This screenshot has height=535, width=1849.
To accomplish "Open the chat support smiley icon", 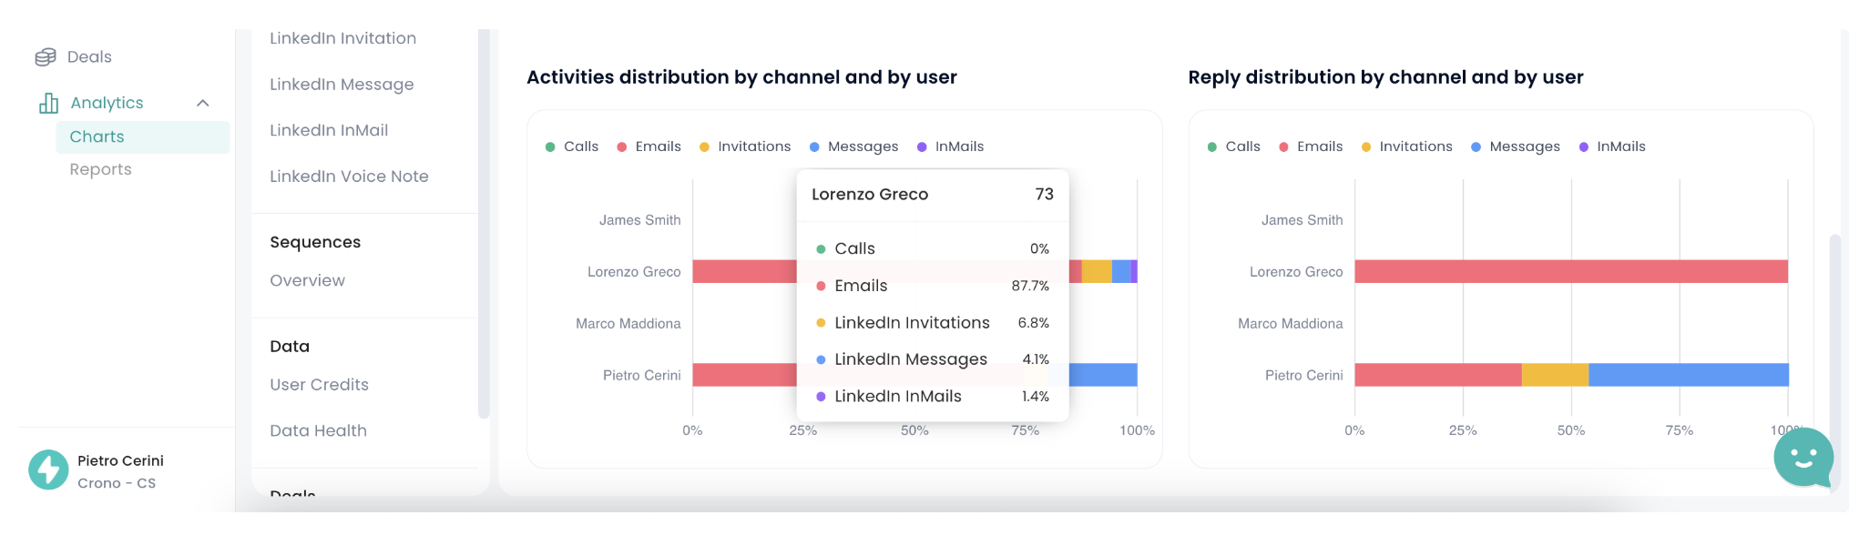I will click(x=1803, y=458).
